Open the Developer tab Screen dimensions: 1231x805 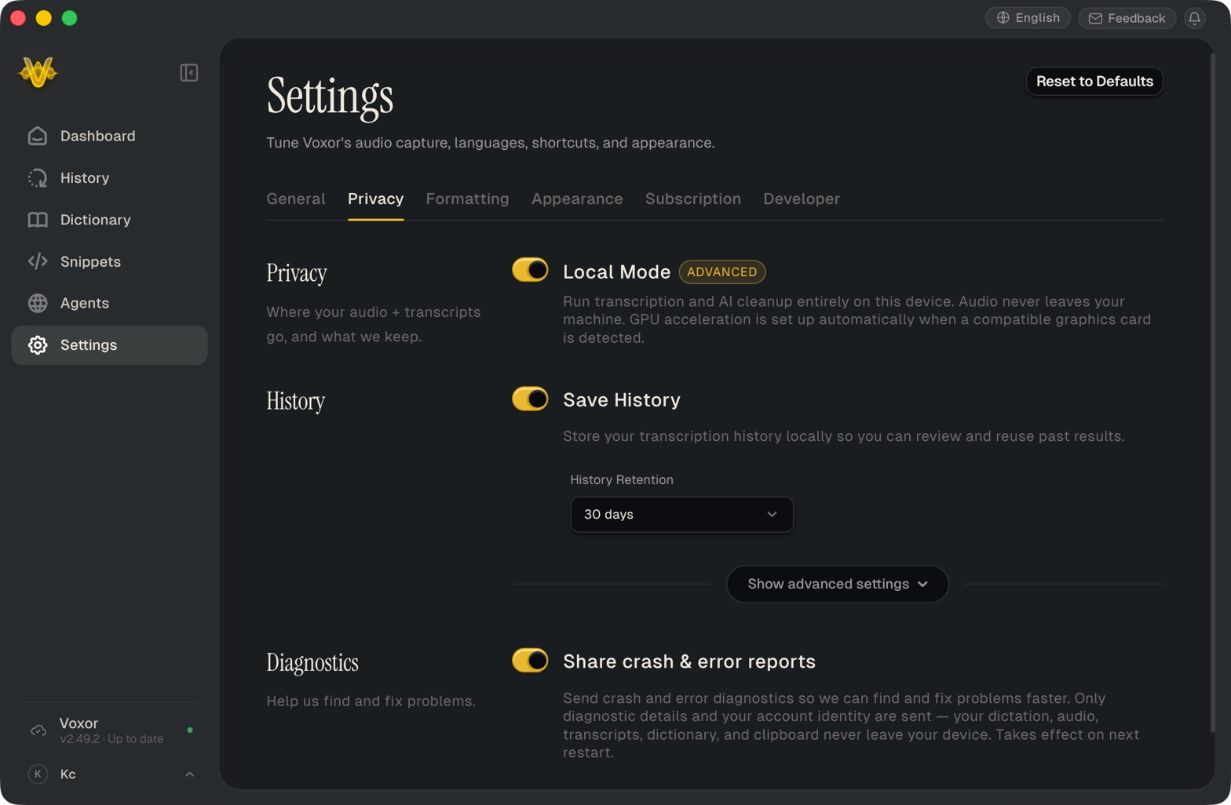click(802, 199)
